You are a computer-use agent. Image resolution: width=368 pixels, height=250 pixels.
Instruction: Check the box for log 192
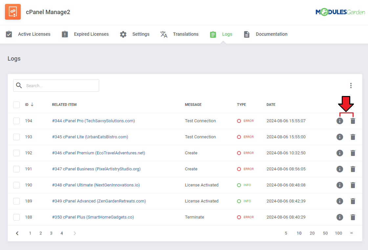16,153
